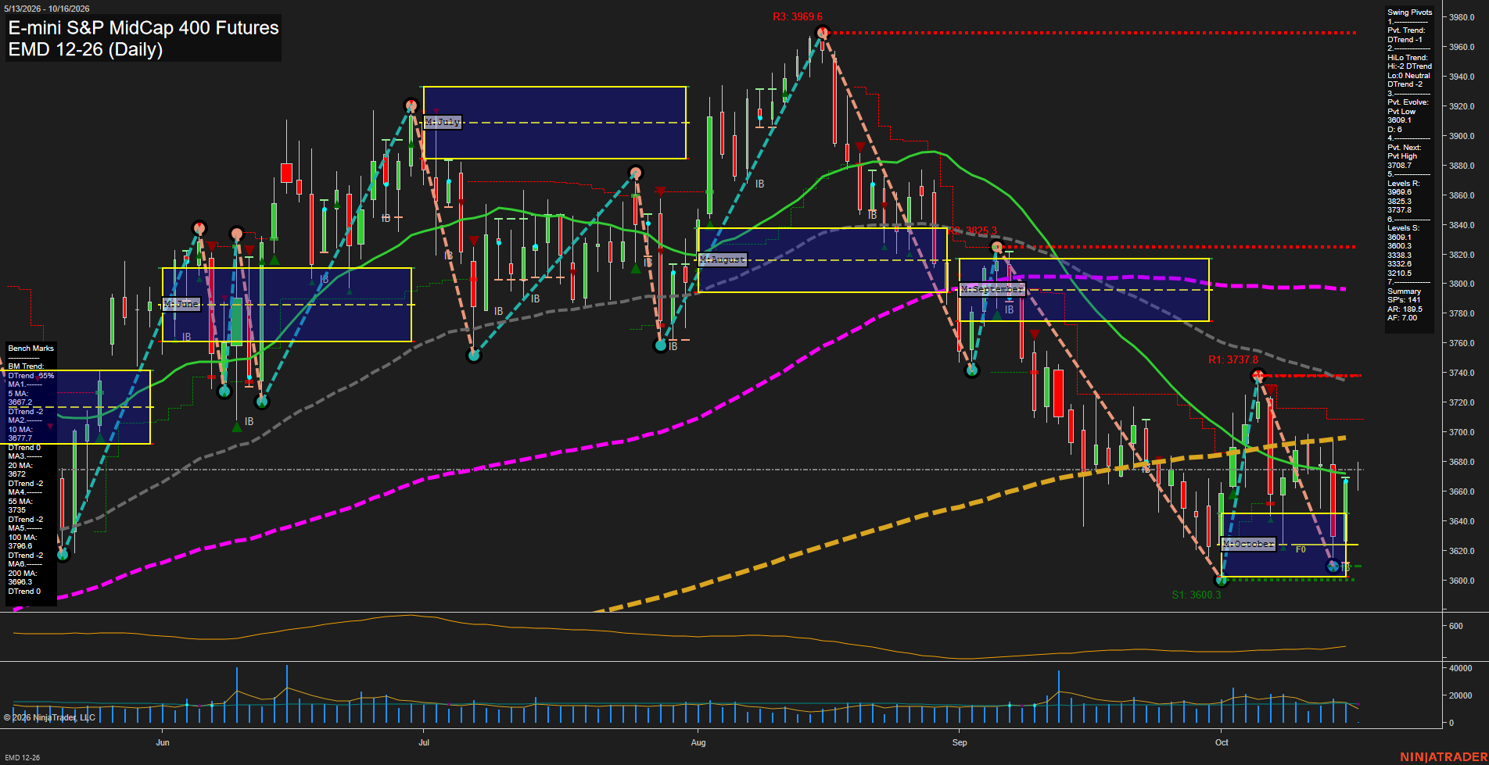This screenshot has width=1489, height=765.
Task: Select the Swing Pivots info panel heading
Action: pos(1410,13)
